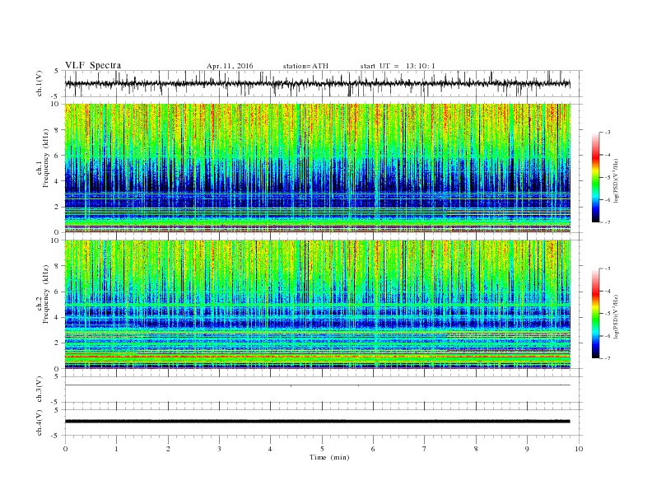Click the flat ch.3 voltage trace panel
The height and width of the screenshot is (504, 652).
[x=324, y=390]
